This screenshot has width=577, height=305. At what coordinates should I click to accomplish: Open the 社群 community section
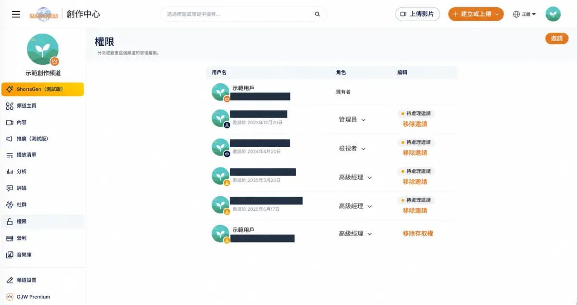coord(43,204)
